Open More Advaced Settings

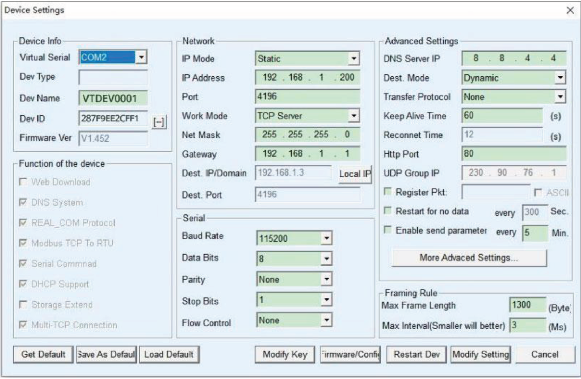click(469, 258)
